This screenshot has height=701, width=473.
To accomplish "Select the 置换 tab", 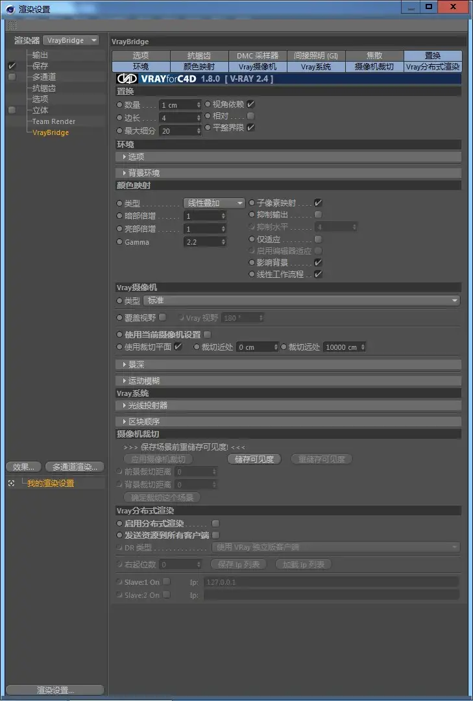I will click(x=433, y=55).
